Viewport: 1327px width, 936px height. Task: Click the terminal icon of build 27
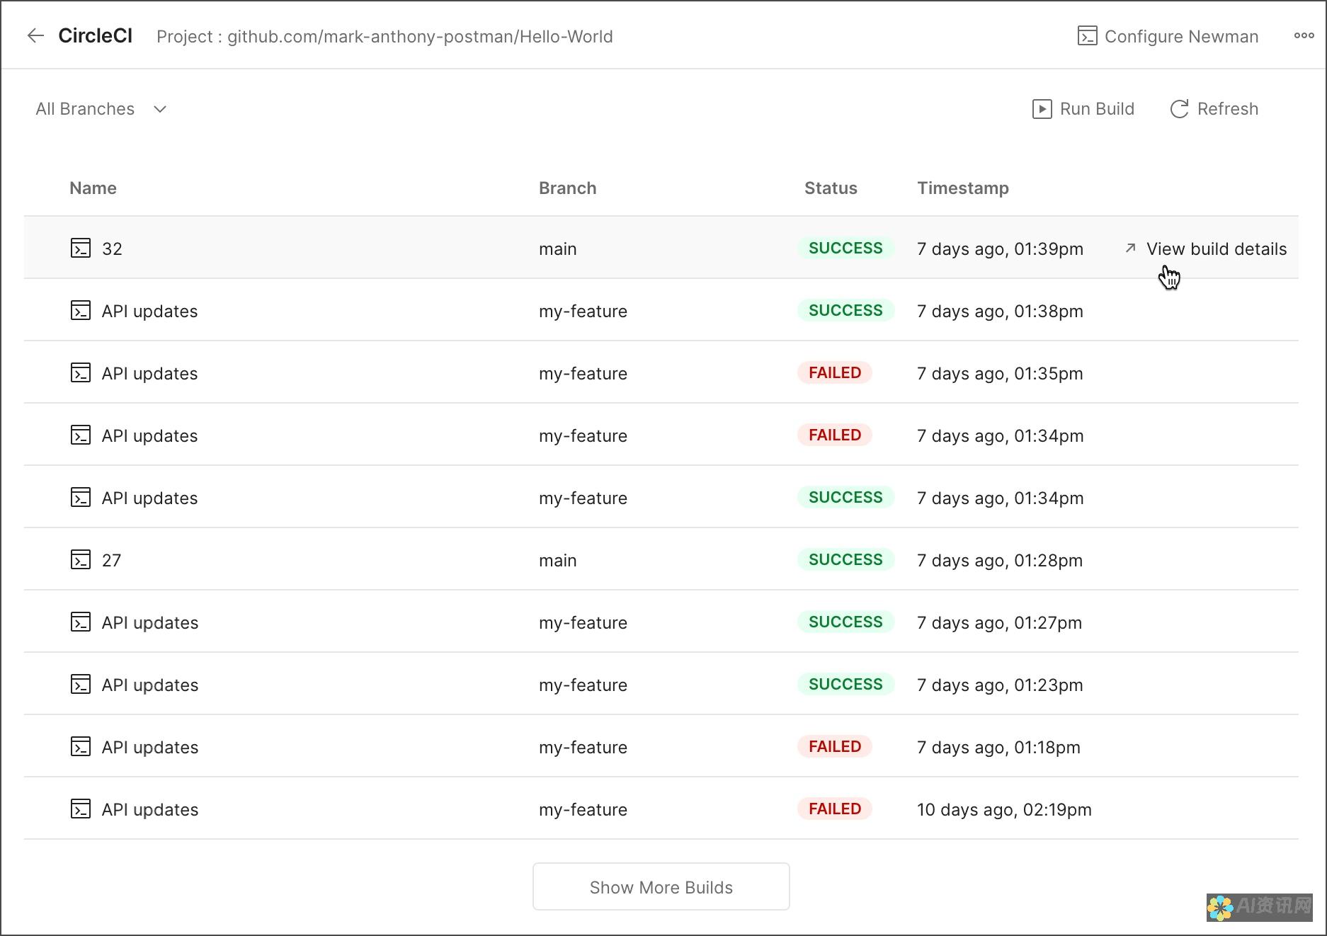81,560
